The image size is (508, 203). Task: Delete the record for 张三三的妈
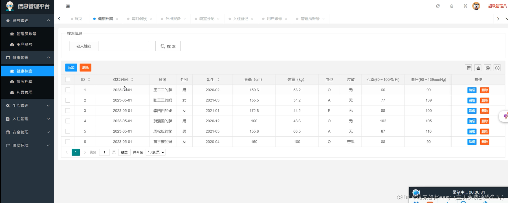tap(485, 100)
